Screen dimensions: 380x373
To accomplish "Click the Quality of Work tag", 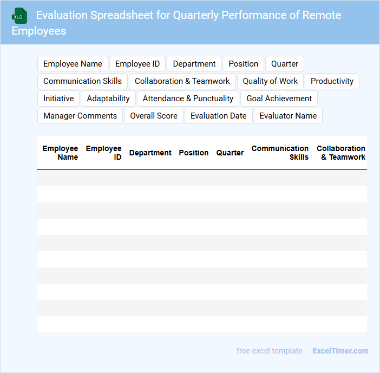I will point(270,81).
